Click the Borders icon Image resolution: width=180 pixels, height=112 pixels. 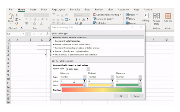click(x=26, y=24)
